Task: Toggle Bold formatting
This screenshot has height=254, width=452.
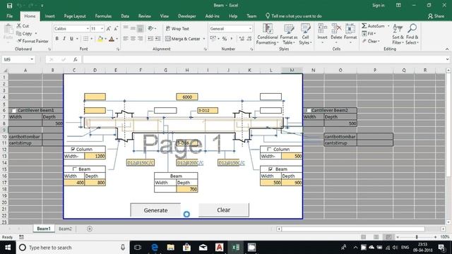Action: tap(56, 39)
